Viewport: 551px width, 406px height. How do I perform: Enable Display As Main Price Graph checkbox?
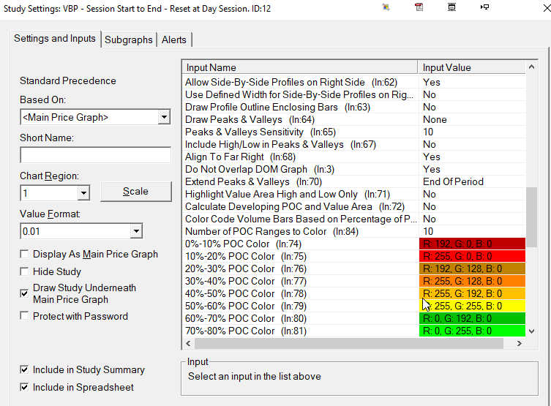pyautogui.click(x=24, y=254)
